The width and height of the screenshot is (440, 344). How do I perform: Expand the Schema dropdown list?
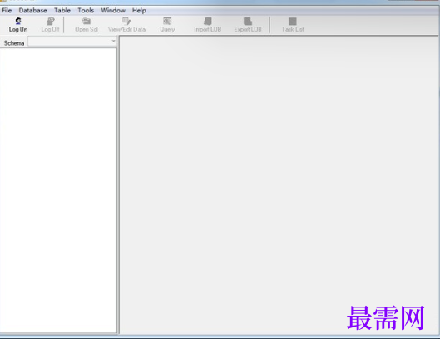[x=113, y=42]
